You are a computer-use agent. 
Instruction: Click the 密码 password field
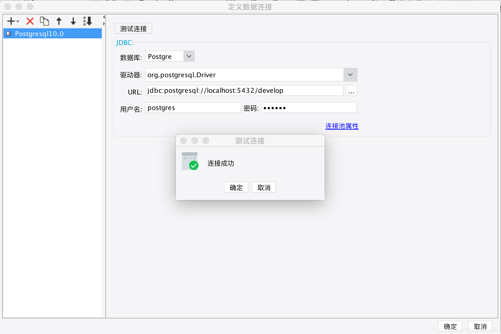(309, 108)
